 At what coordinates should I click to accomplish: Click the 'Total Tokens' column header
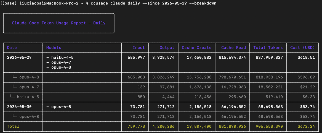click(x=268, y=48)
